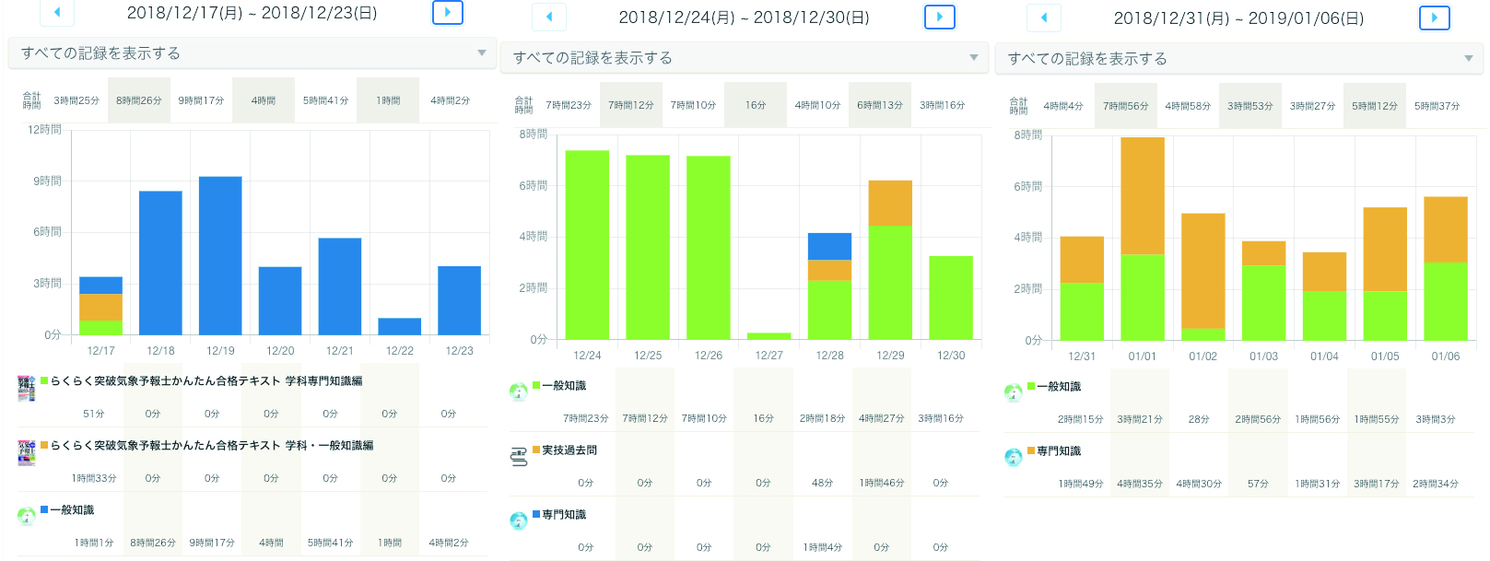This screenshot has width=1490, height=561.
Task: Click the small 12/27 green bar
Action: click(x=768, y=336)
